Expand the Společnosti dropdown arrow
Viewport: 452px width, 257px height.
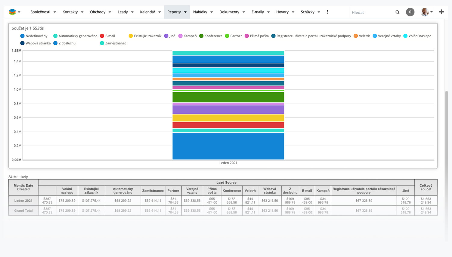tap(55, 12)
